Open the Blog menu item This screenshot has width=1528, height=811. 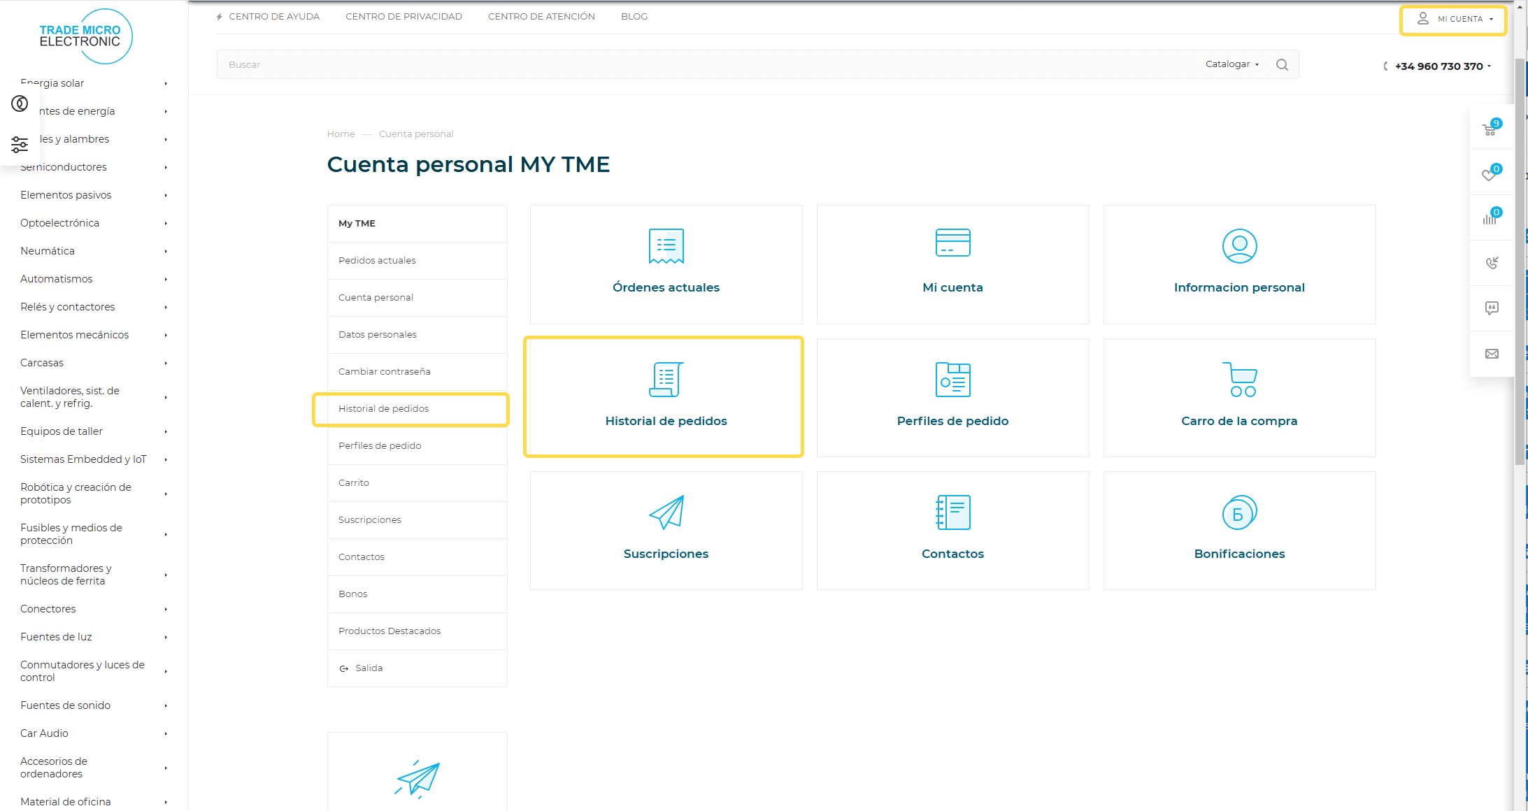coord(634,17)
